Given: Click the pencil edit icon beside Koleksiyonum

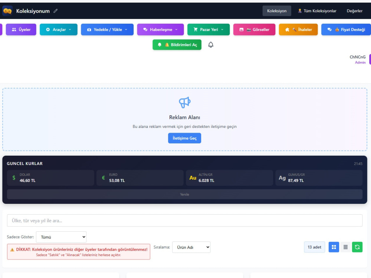Looking at the screenshot, I should click(56, 11).
